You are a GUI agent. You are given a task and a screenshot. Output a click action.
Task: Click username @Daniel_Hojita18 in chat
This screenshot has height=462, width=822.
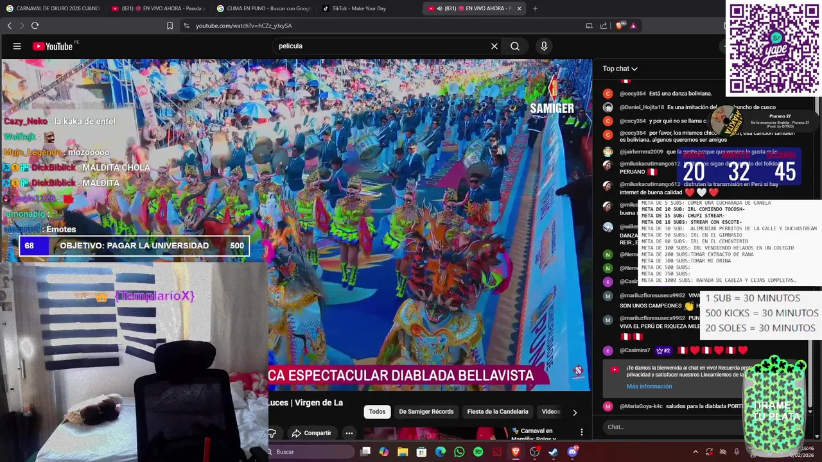coord(642,107)
